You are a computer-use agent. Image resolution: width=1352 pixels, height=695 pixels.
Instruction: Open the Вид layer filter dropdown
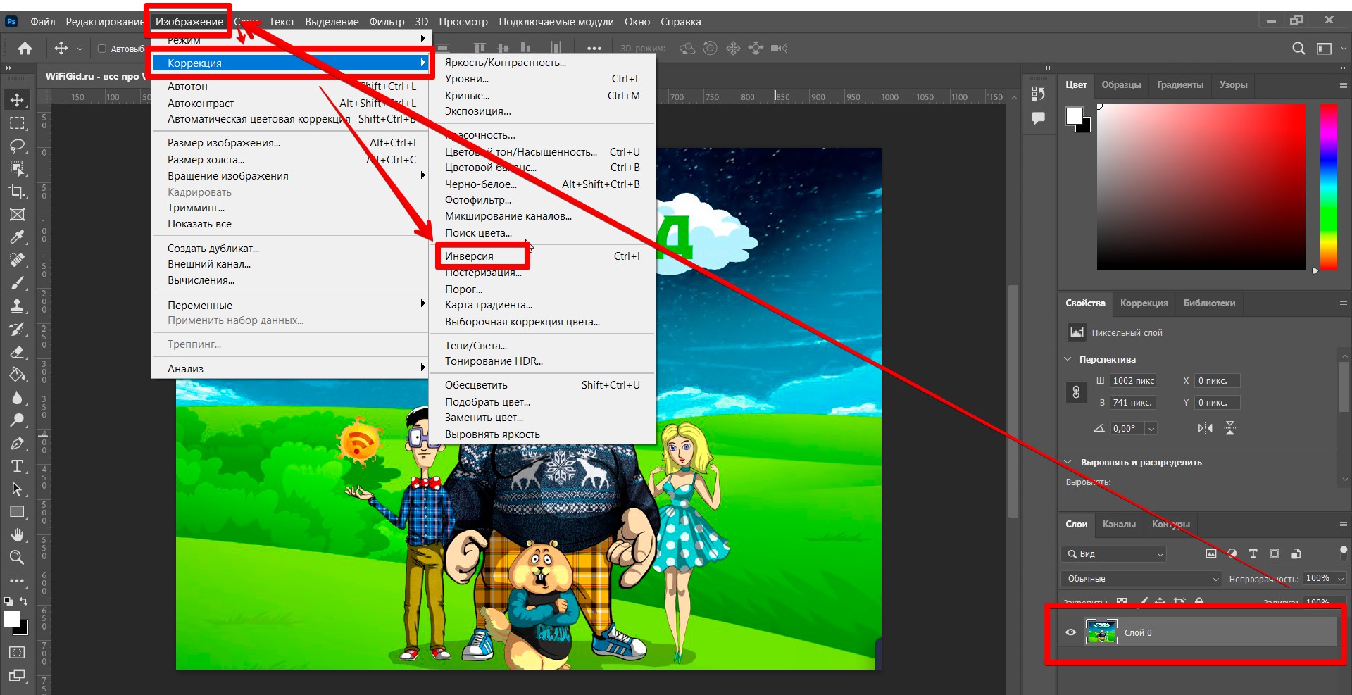(1114, 554)
